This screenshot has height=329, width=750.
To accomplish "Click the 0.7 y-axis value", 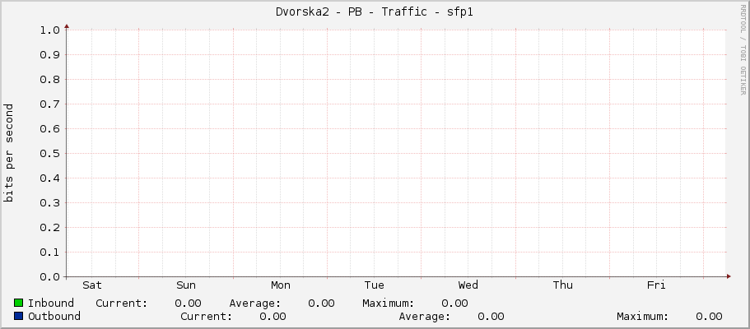I will coord(49,104).
